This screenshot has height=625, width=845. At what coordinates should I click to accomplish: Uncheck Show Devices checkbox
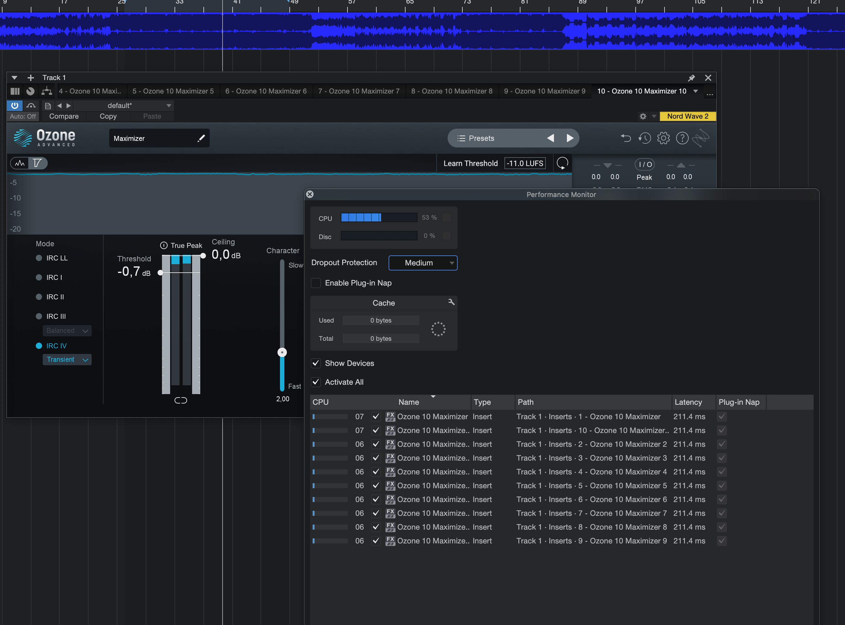315,363
